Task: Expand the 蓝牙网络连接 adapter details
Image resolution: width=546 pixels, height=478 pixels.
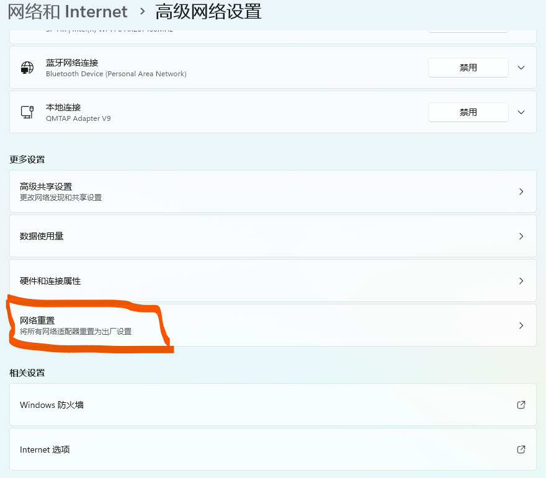Action: click(521, 68)
